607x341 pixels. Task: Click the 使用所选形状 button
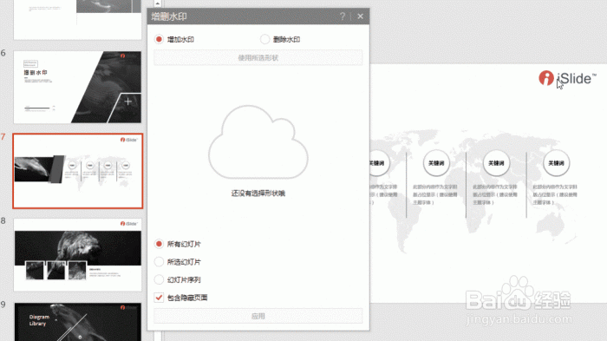258,58
